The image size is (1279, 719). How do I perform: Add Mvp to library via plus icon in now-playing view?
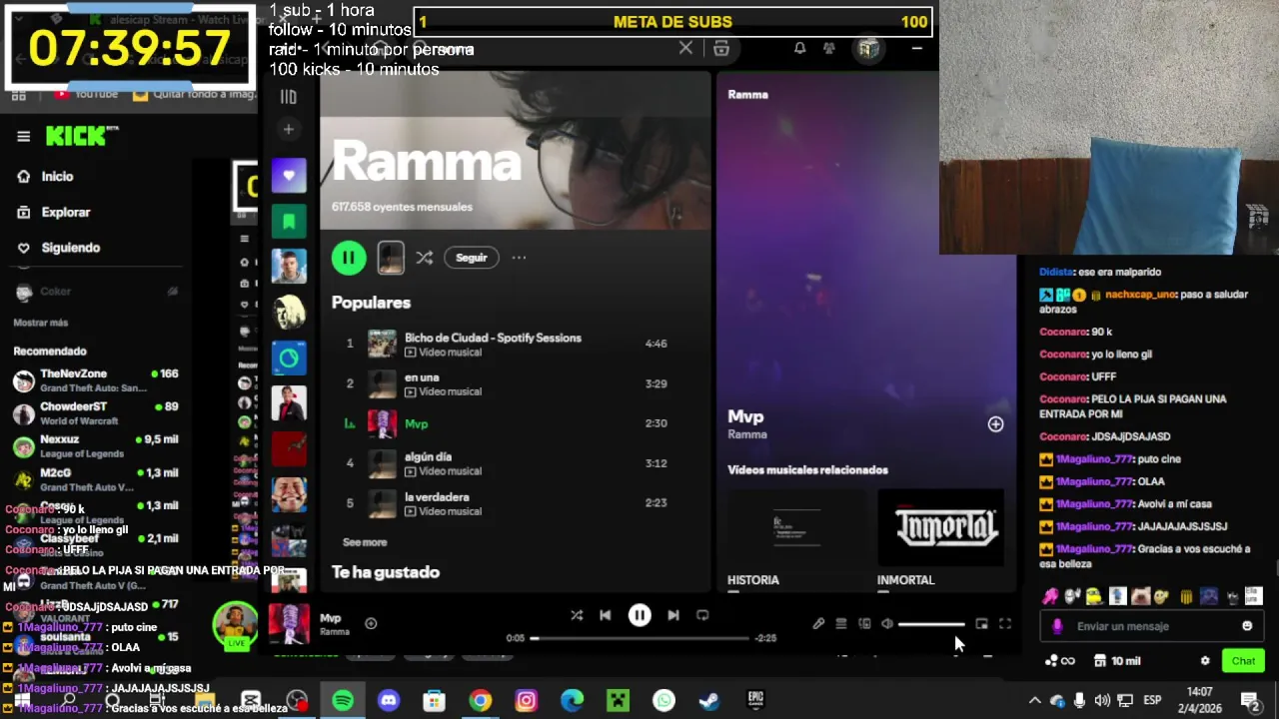point(995,424)
